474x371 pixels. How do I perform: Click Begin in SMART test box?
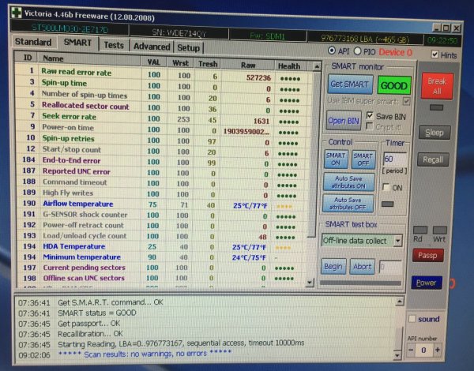click(333, 267)
